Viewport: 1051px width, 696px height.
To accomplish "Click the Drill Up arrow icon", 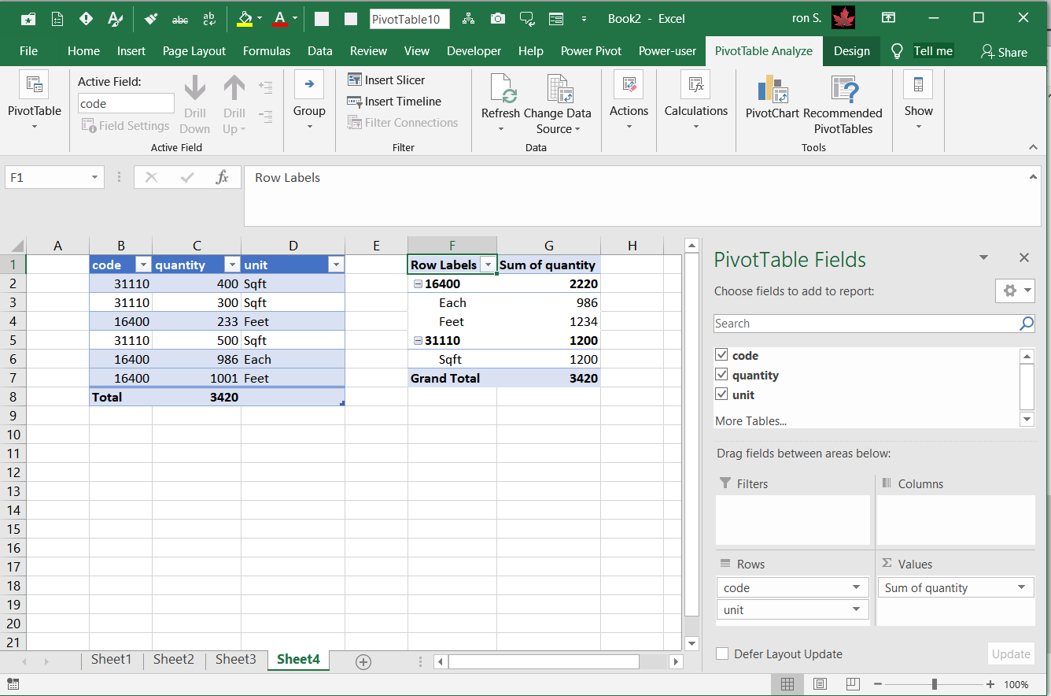I will coord(234,88).
